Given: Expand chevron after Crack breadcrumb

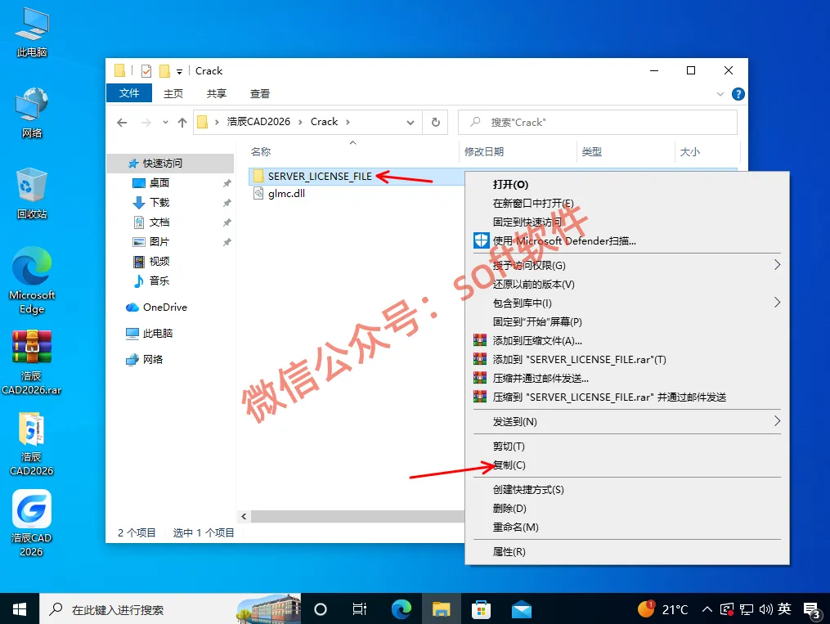Looking at the screenshot, I should [x=348, y=122].
